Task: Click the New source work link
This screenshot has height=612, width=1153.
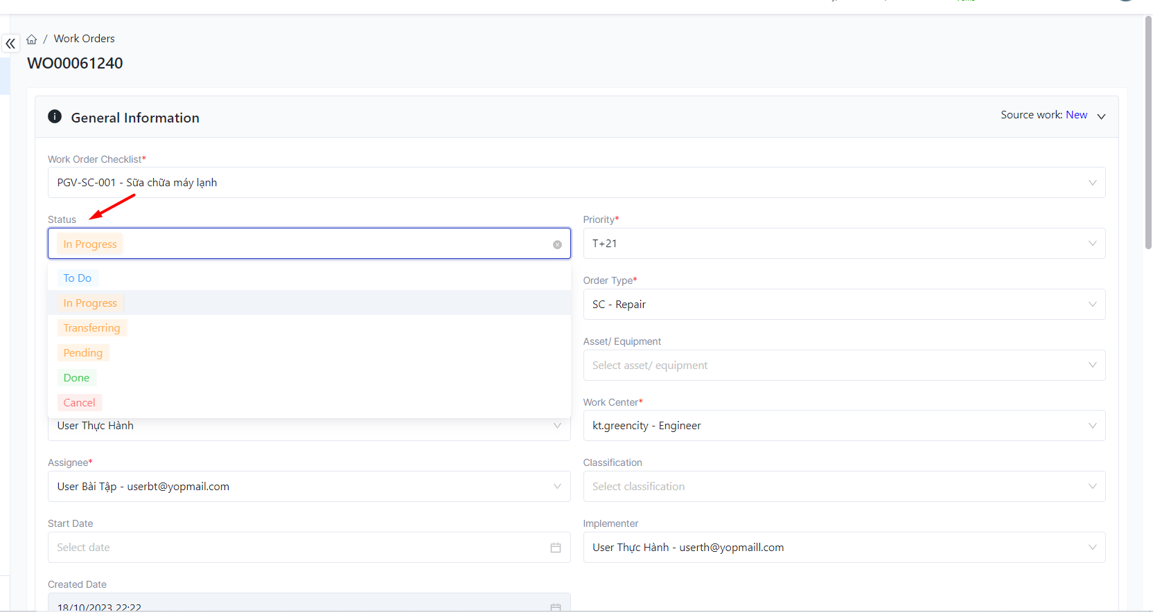Action: click(x=1076, y=115)
